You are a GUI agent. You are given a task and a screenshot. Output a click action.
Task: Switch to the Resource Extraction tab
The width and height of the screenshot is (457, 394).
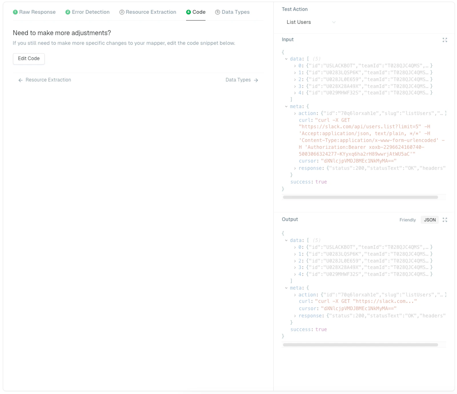(x=148, y=12)
